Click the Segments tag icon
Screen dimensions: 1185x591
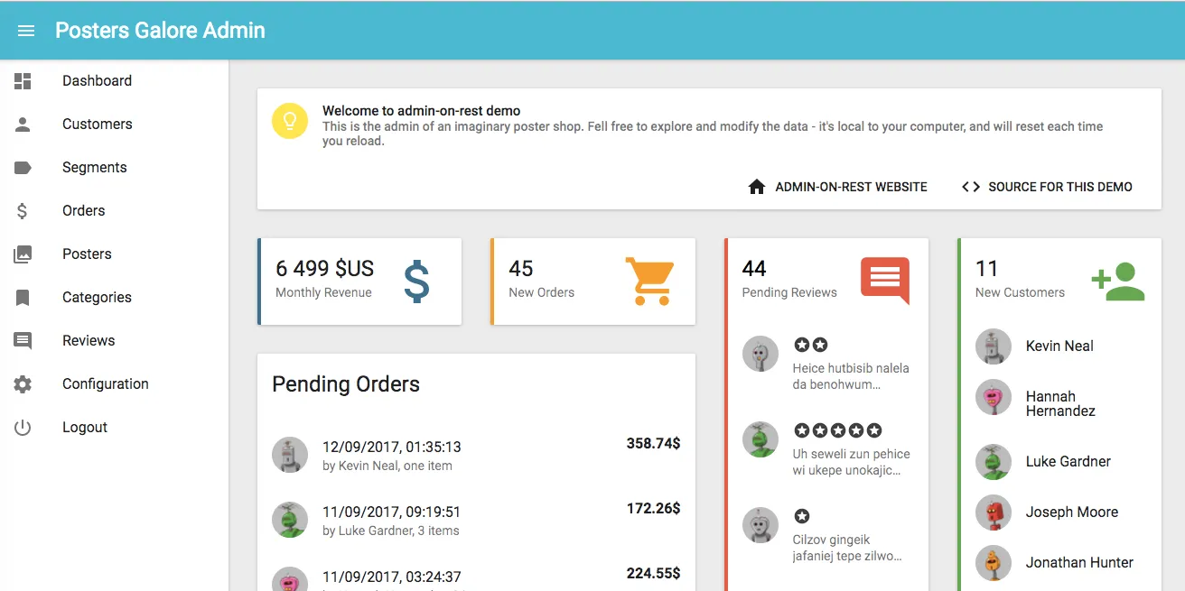coord(23,168)
